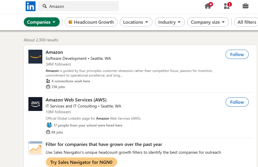This screenshot has height=167, width=258.
Task: Expand the Locations filter dropdown
Action: tap(136, 22)
